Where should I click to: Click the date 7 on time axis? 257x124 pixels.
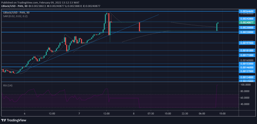[x=79, y=114]
